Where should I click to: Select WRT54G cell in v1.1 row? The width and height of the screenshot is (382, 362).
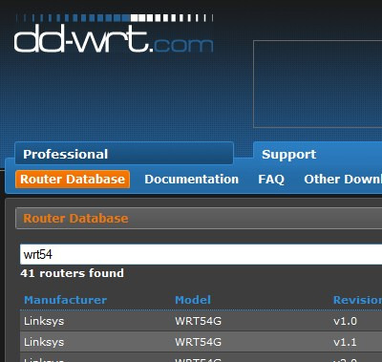coord(198,342)
